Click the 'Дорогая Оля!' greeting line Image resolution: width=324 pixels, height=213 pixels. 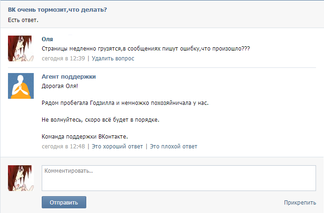click(60, 86)
